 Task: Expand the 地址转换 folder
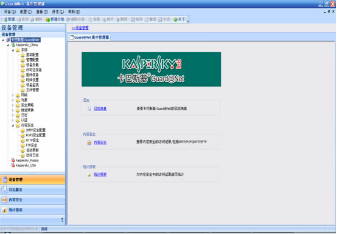click(13, 110)
